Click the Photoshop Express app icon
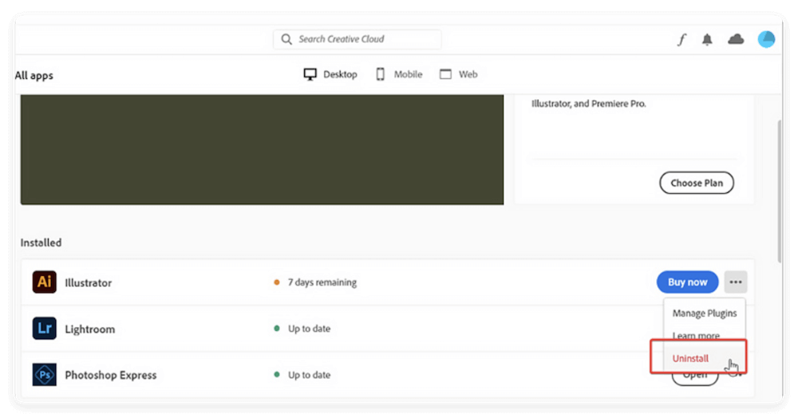798x418 pixels. [x=45, y=375]
